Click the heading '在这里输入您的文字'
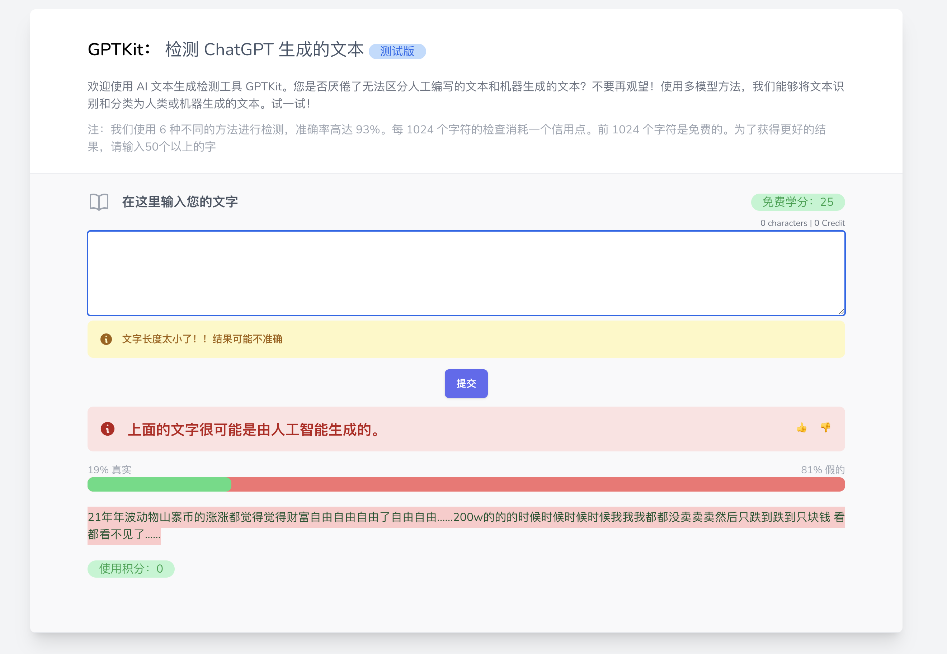Screen dimensions: 947x654 click(x=180, y=202)
